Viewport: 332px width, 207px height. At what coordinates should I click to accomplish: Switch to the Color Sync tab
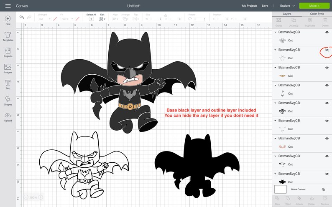317,14
